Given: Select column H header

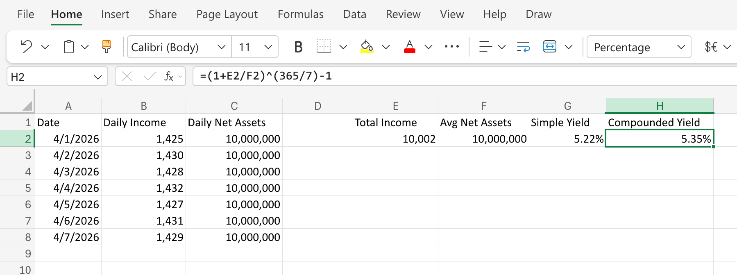Looking at the screenshot, I should pos(660,106).
